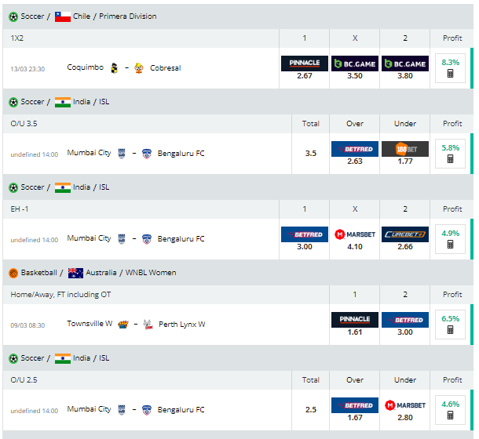479x439 pixels.
Task: Open calculator for Coquimbo vs Cobresal bet
Action: tap(452, 74)
